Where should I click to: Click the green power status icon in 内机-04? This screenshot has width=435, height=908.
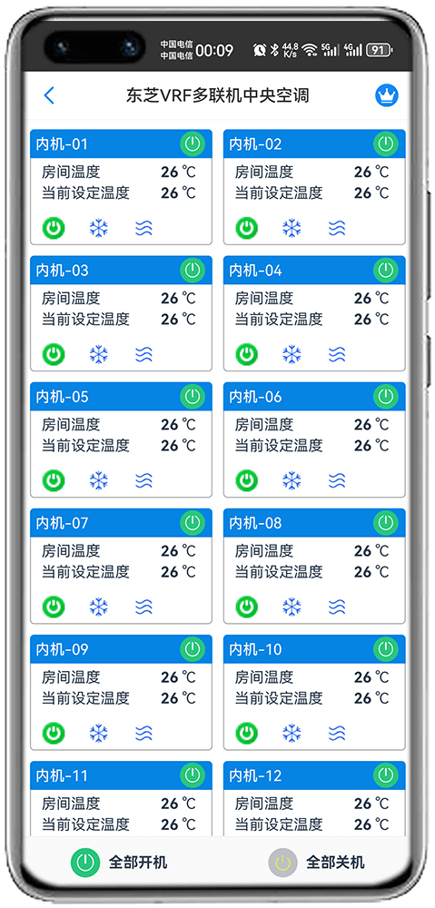(247, 354)
